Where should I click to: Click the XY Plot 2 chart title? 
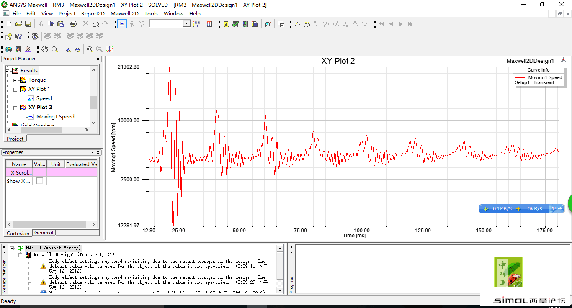pyautogui.click(x=338, y=61)
